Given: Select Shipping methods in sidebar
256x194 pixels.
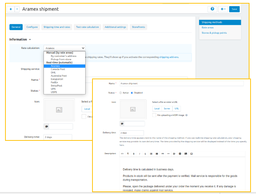Looking at the screenshot, I should [x=220, y=22].
